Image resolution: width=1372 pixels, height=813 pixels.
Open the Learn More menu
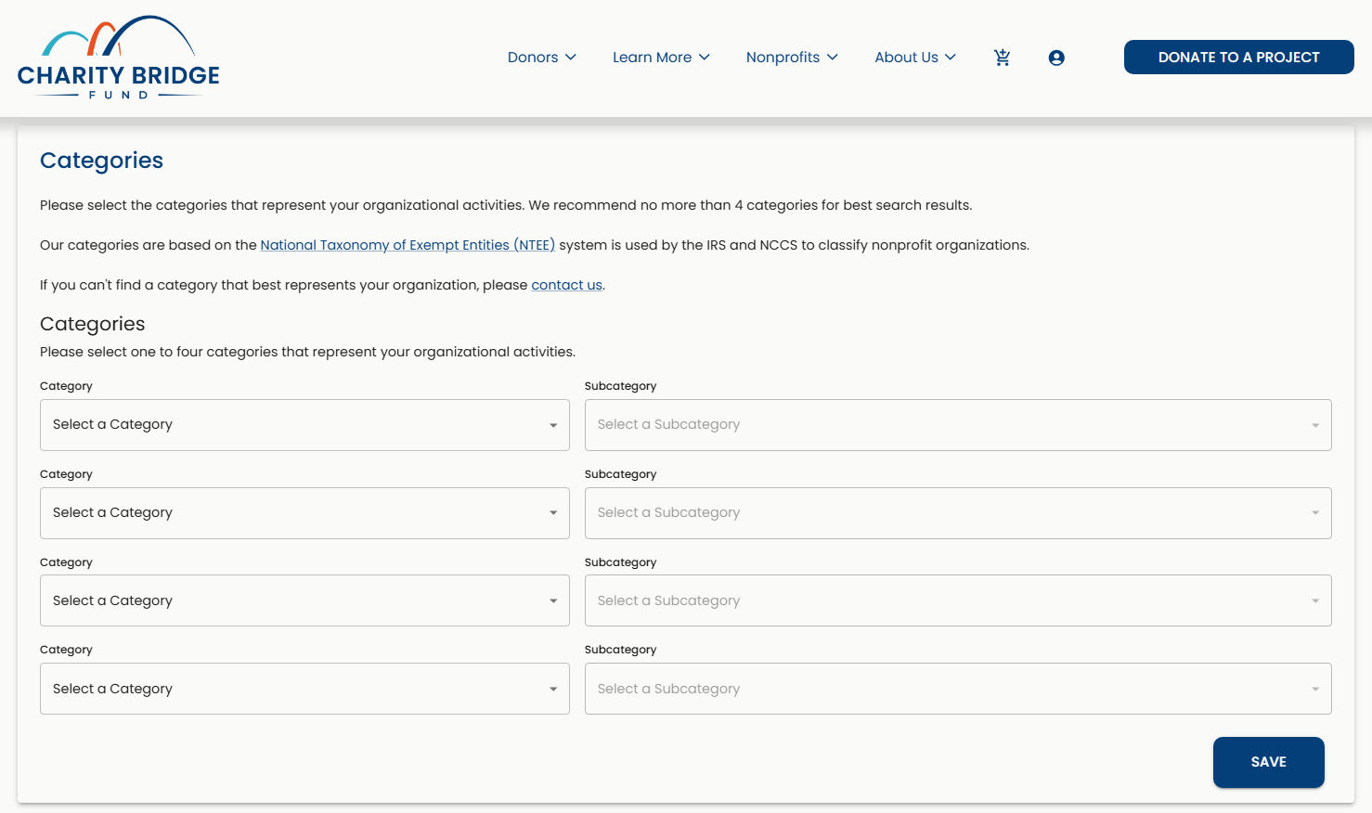pos(661,58)
